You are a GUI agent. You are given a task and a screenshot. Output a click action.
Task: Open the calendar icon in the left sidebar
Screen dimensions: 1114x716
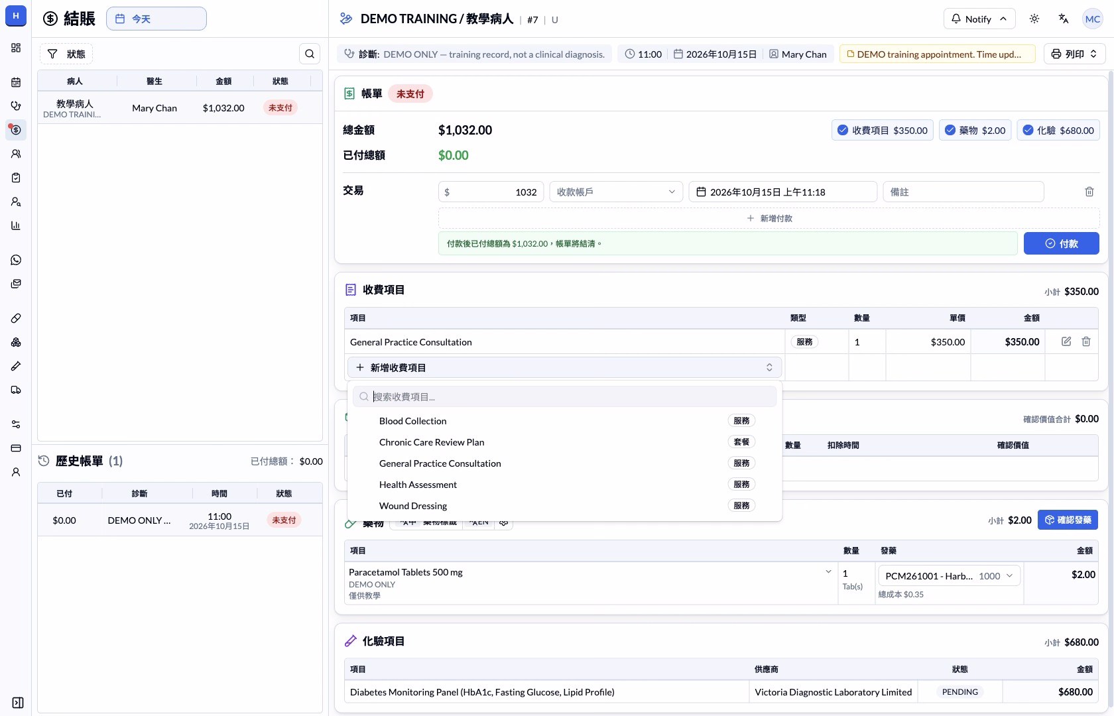click(16, 82)
